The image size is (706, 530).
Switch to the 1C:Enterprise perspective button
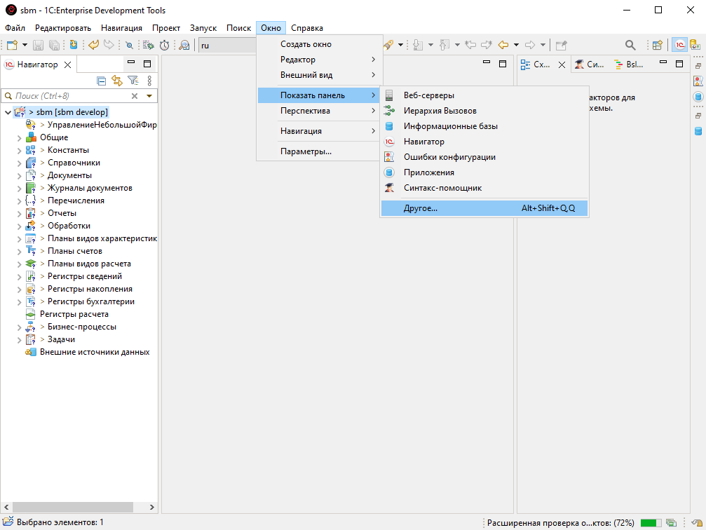(679, 45)
